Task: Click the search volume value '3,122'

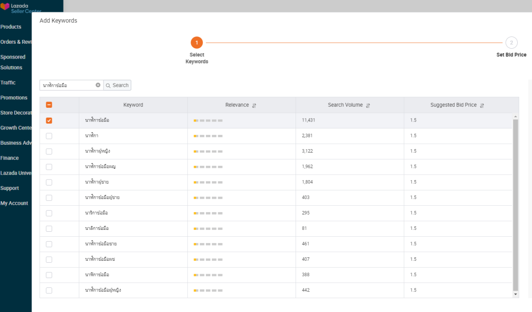Action: [x=307, y=151]
